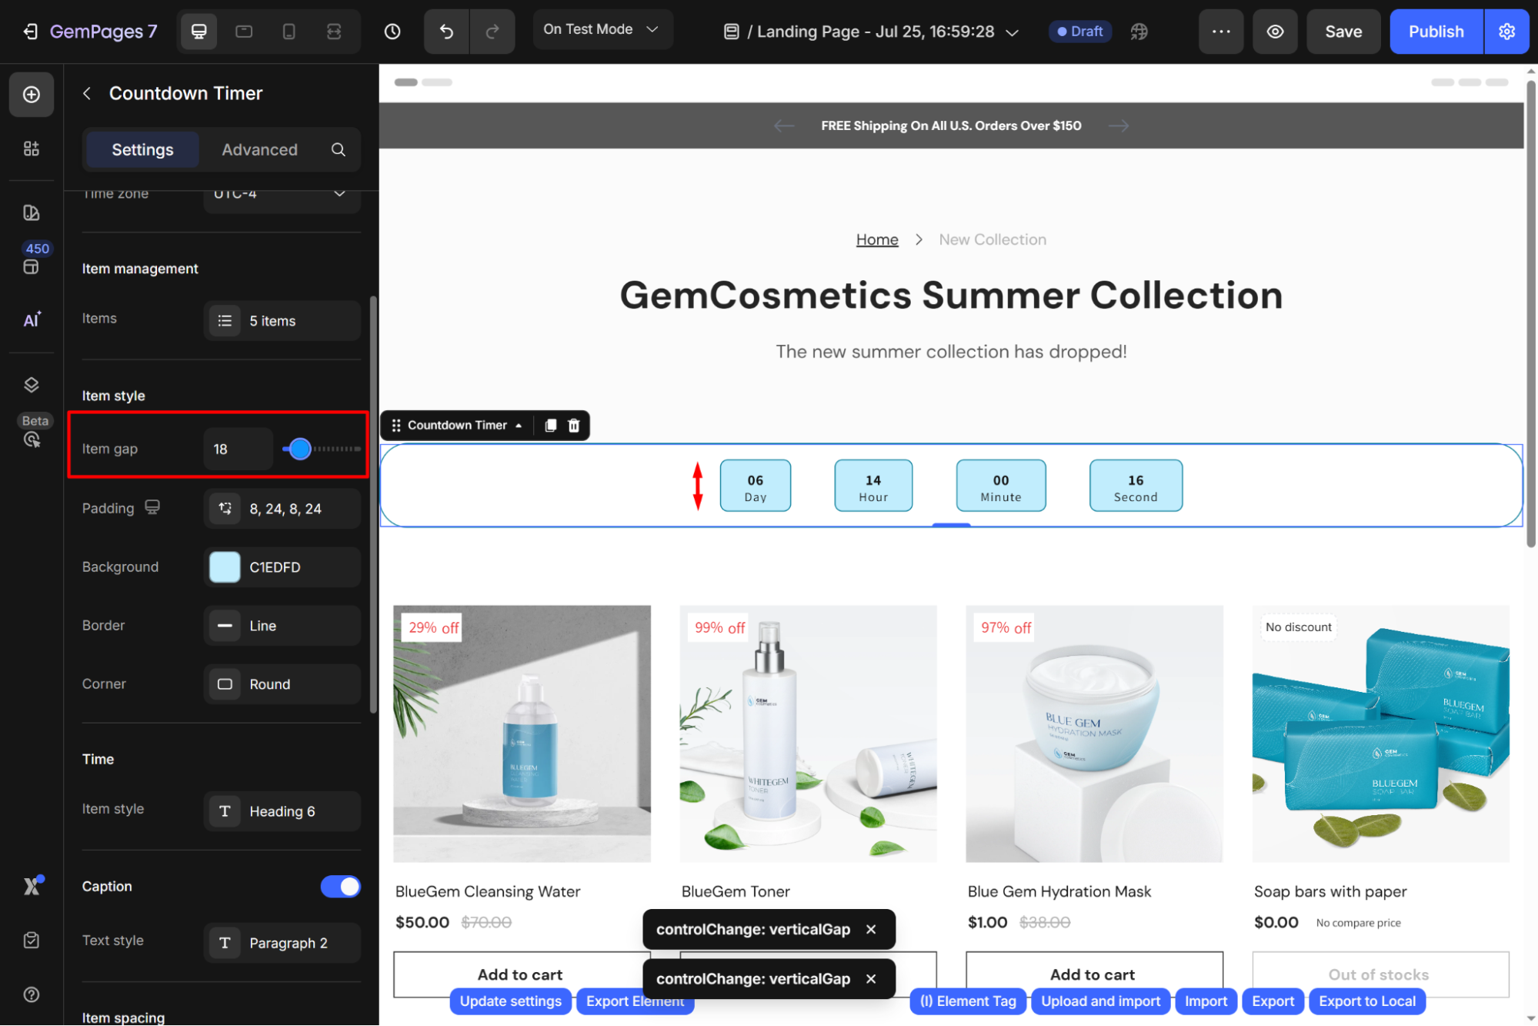This screenshot has height=1026, width=1538.
Task: Duplicate the Countdown Timer element
Action: pyautogui.click(x=550, y=426)
